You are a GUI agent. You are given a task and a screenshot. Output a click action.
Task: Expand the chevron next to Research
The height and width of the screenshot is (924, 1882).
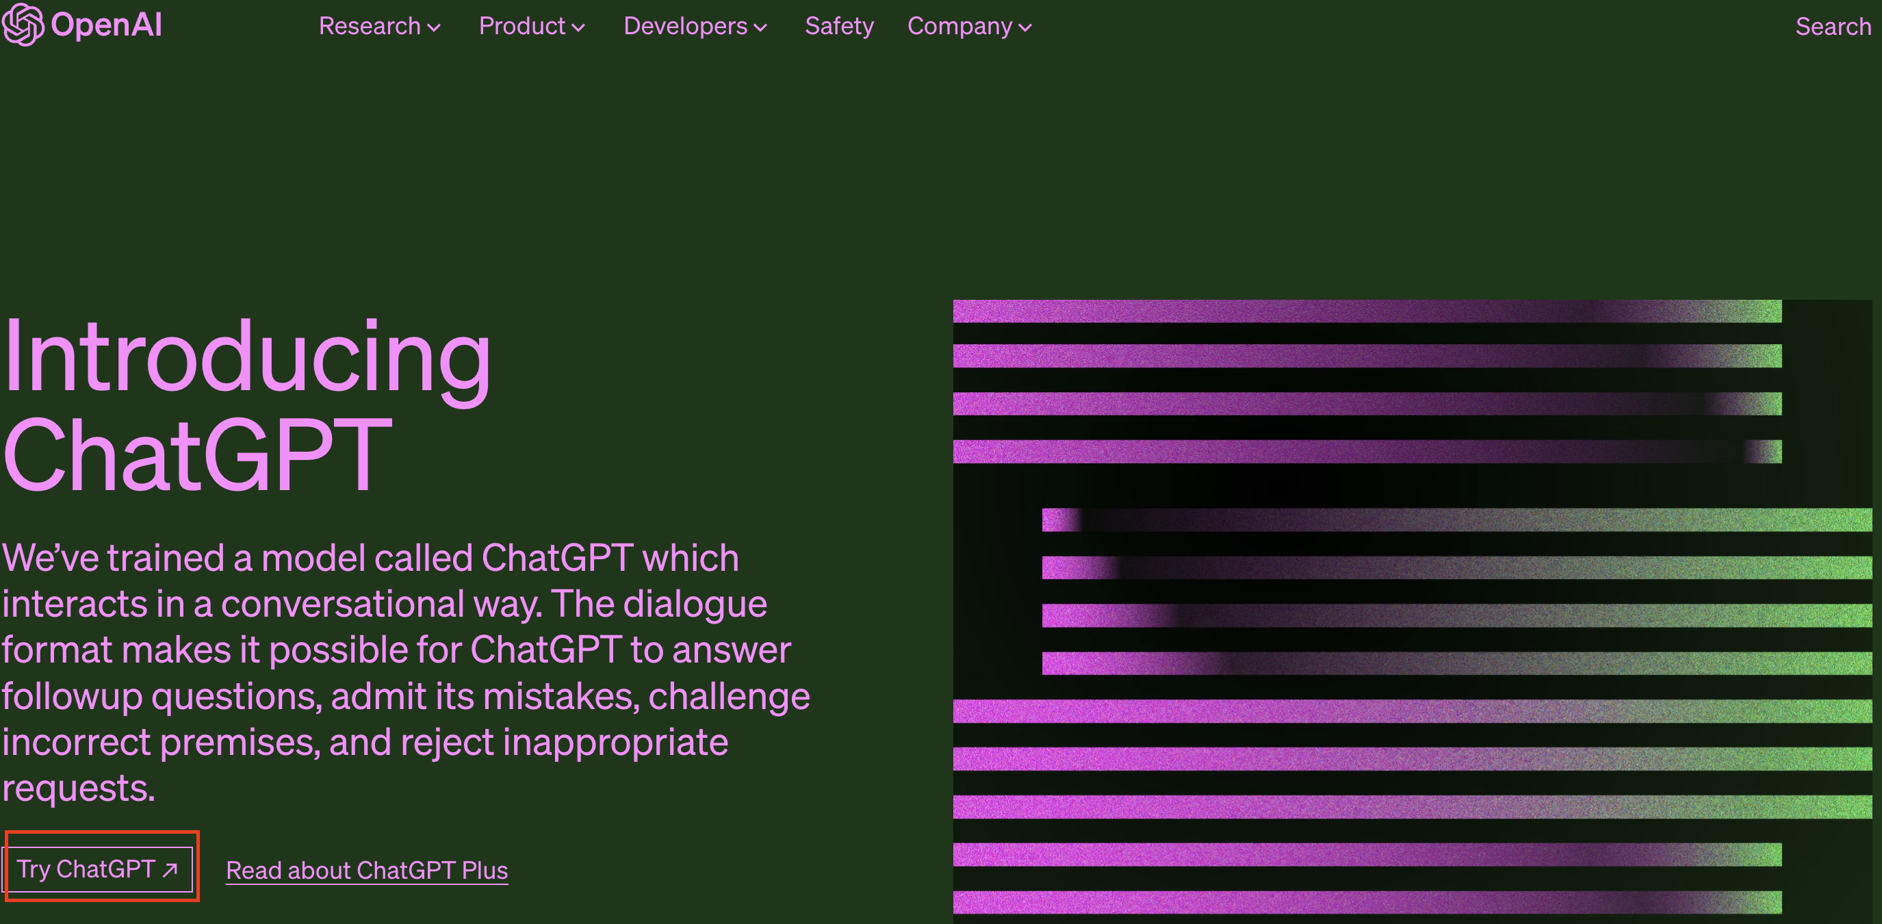pyautogui.click(x=434, y=28)
